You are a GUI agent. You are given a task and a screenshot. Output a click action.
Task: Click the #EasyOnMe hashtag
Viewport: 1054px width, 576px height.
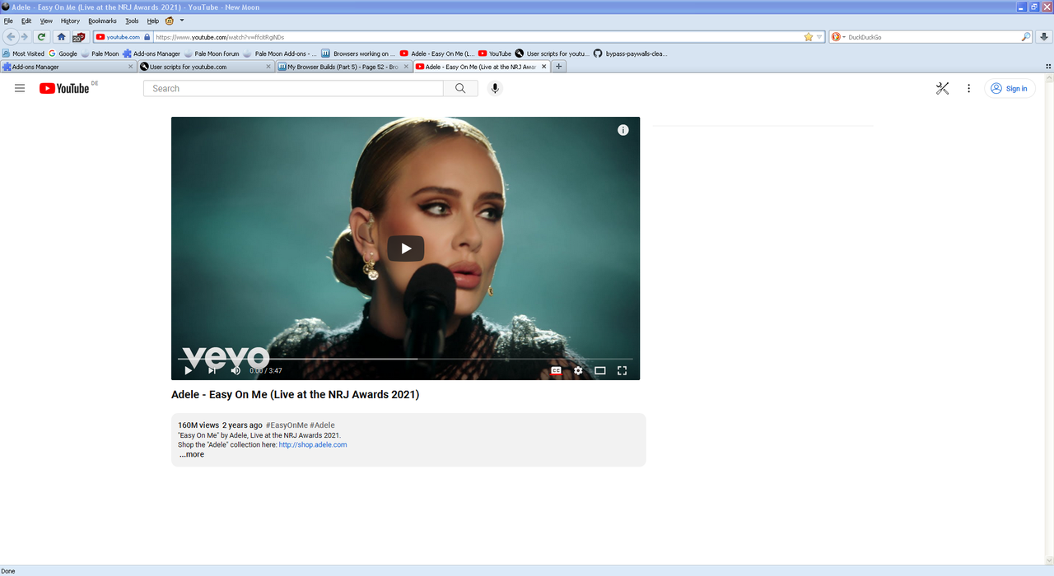pos(287,425)
